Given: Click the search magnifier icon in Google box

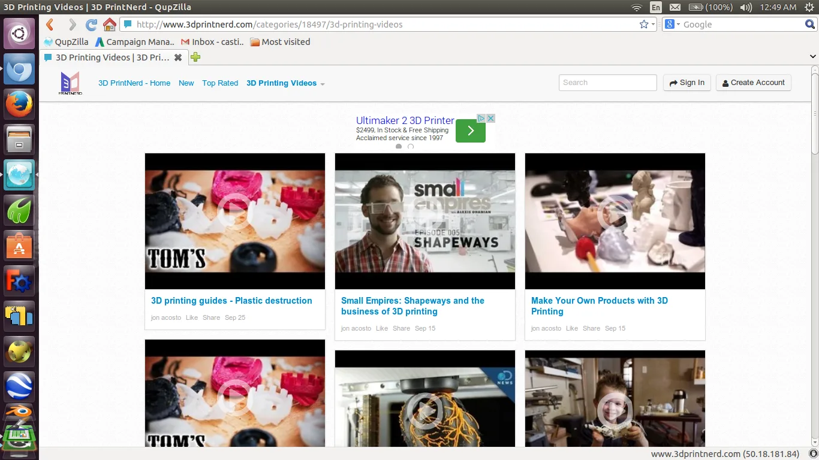Looking at the screenshot, I should (x=810, y=25).
